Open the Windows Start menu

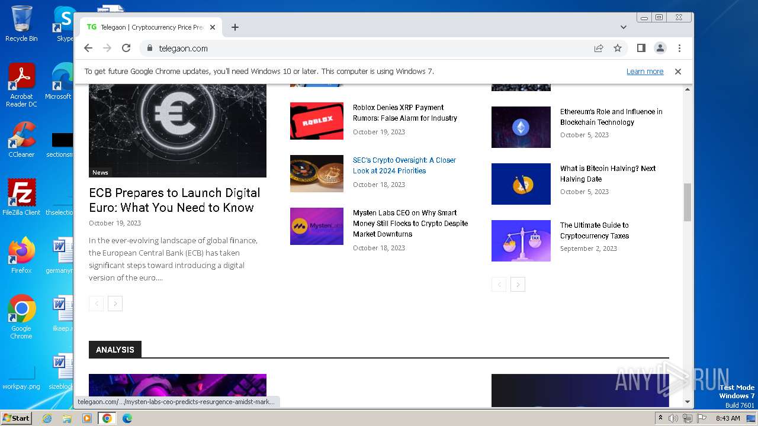click(17, 418)
